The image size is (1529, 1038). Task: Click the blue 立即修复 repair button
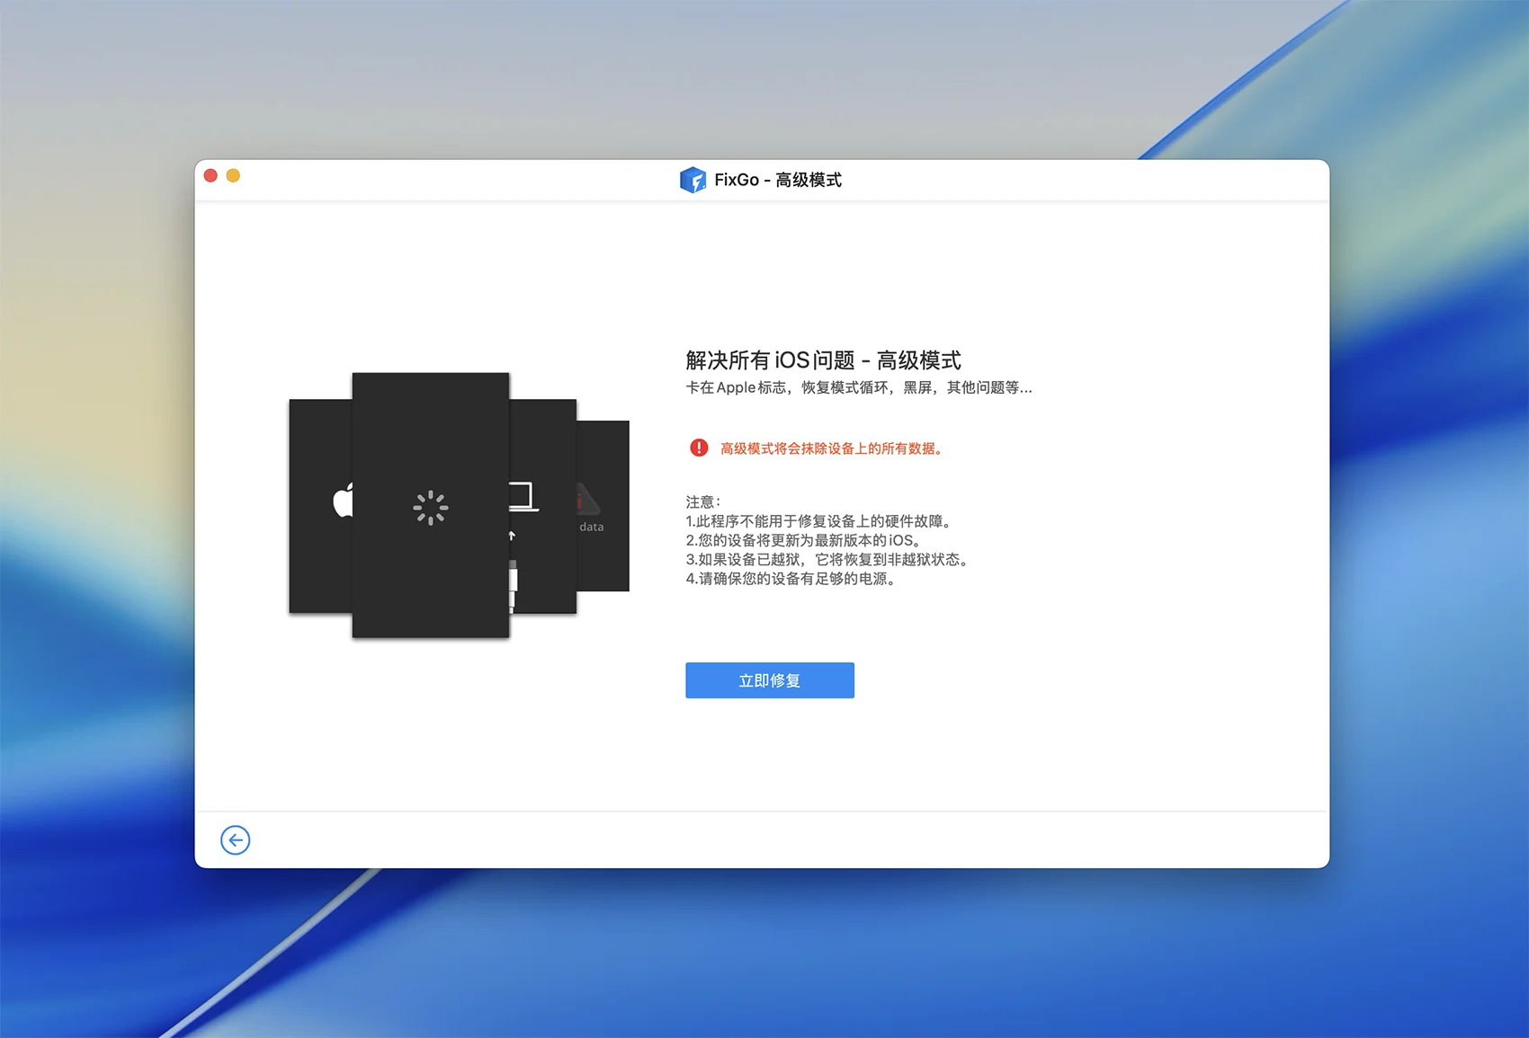pos(769,680)
